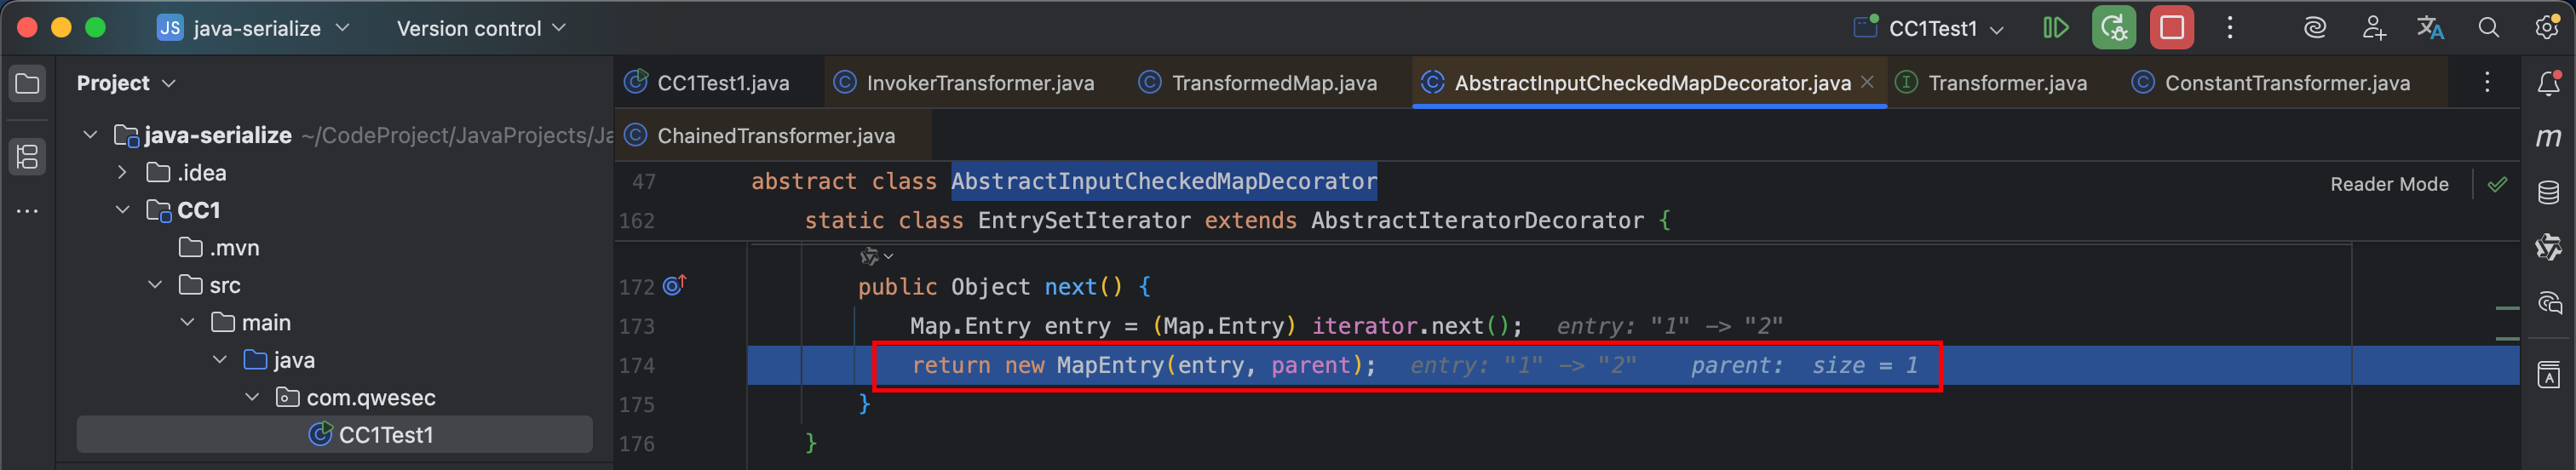Open the Structure tool window icon
This screenshot has height=470, width=2576.
(27, 156)
